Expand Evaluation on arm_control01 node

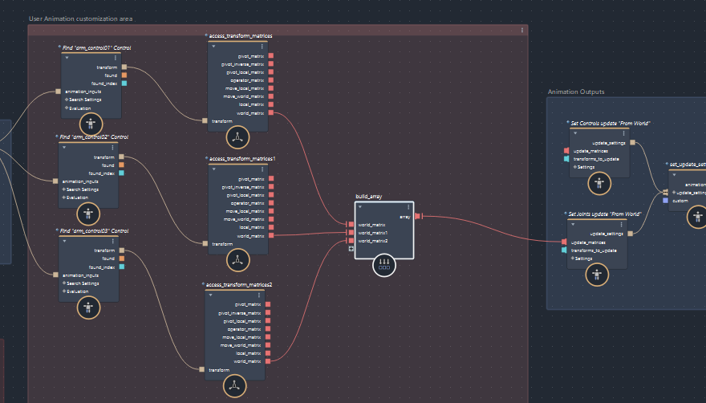pyautogui.click(x=67, y=108)
